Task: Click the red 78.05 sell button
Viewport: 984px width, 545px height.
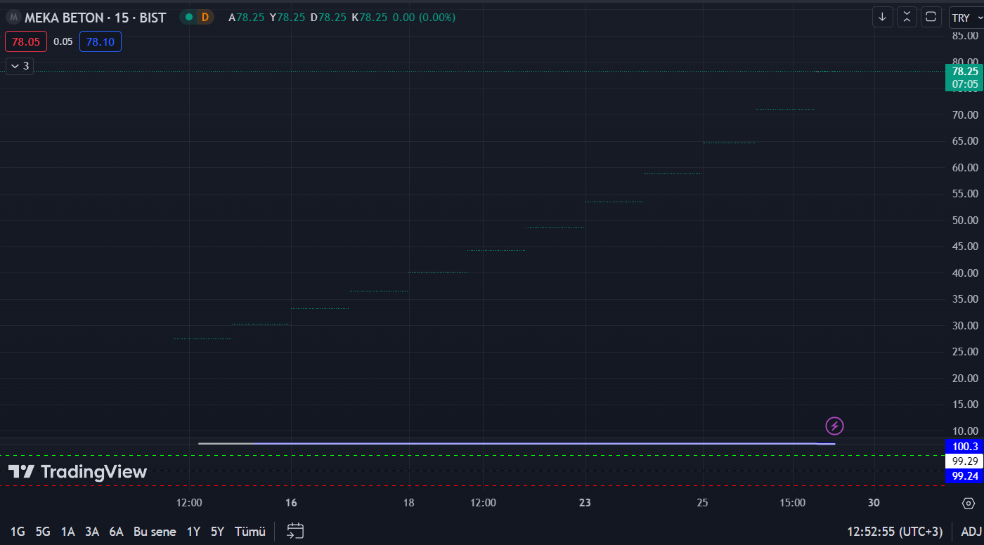Action: click(x=26, y=41)
